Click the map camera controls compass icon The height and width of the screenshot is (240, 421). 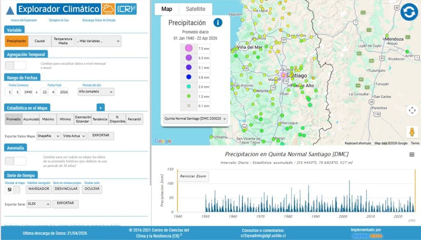(412, 110)
